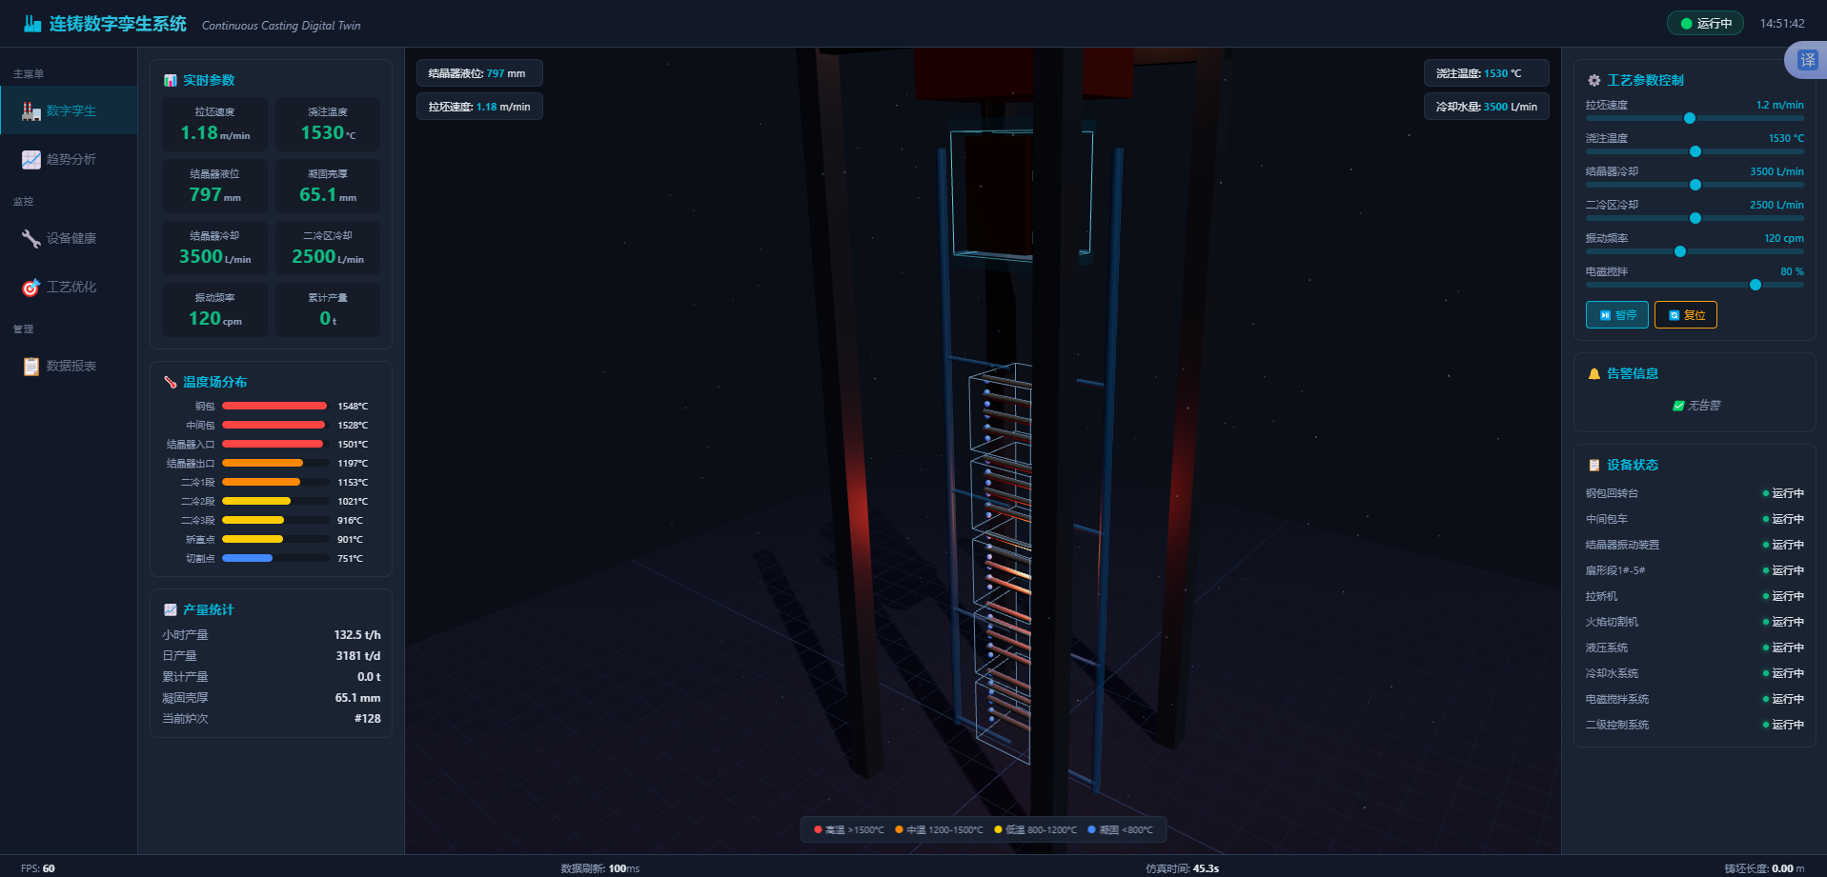Click the 设备健康 wrench icon
Image resolution: width=1827 pixels, height=877 pixels.
[x=30, y=238]
